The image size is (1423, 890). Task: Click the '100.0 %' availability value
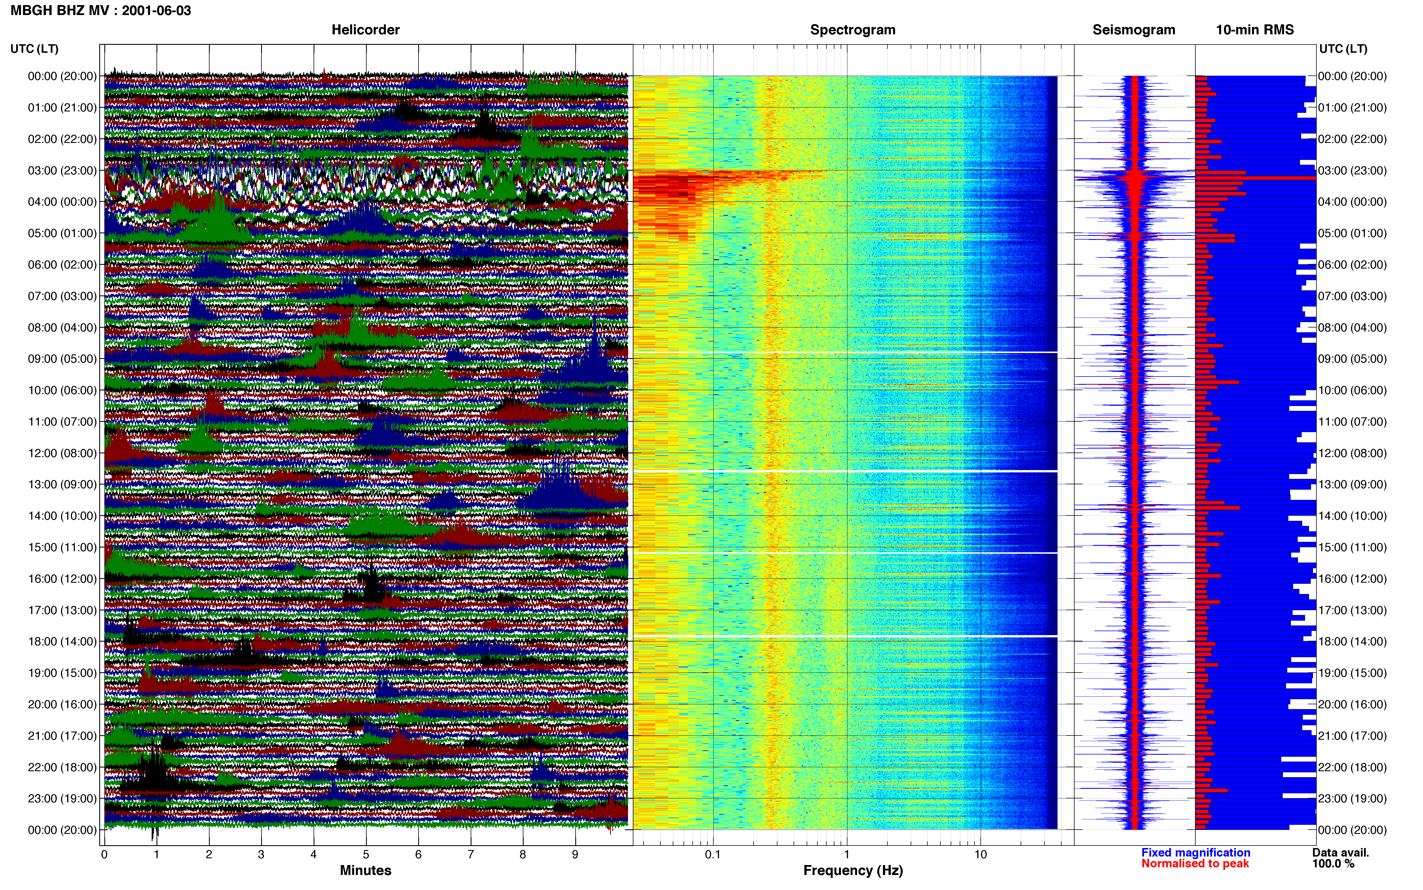tap(1333, 864)
